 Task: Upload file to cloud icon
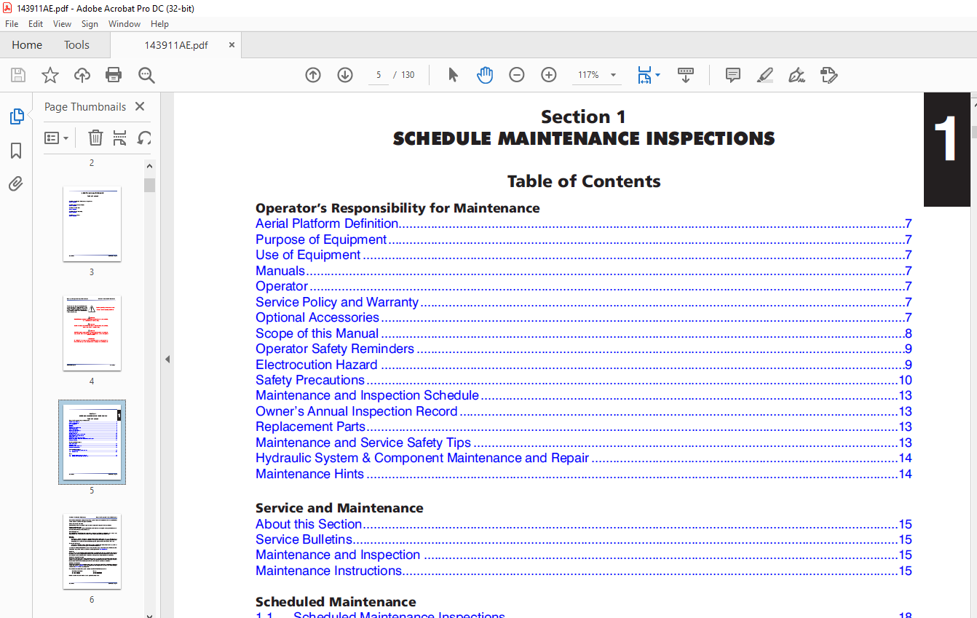point(82,75)
